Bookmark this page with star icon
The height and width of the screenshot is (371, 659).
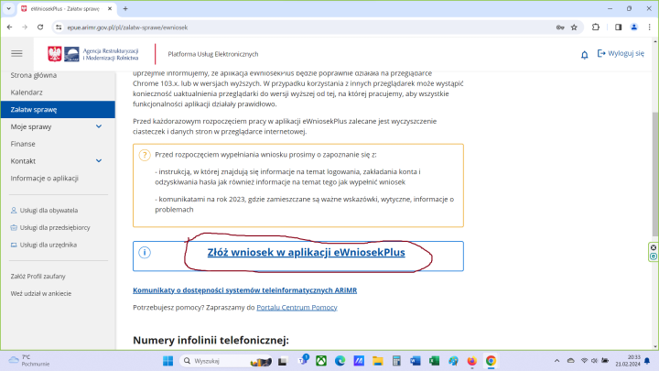(574, 27)
